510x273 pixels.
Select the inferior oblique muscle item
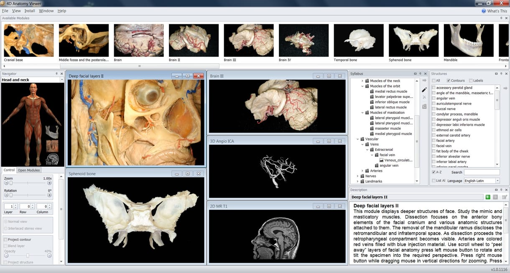tap(392, 102)
